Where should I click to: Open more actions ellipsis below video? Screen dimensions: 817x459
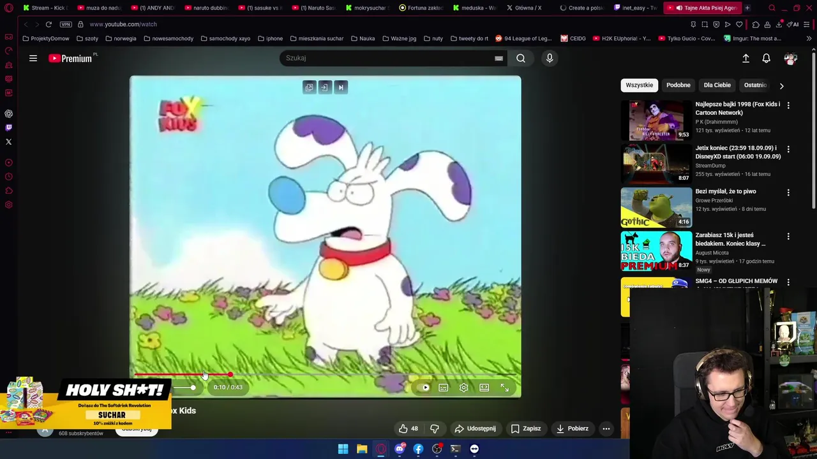[x=606, y=428]
